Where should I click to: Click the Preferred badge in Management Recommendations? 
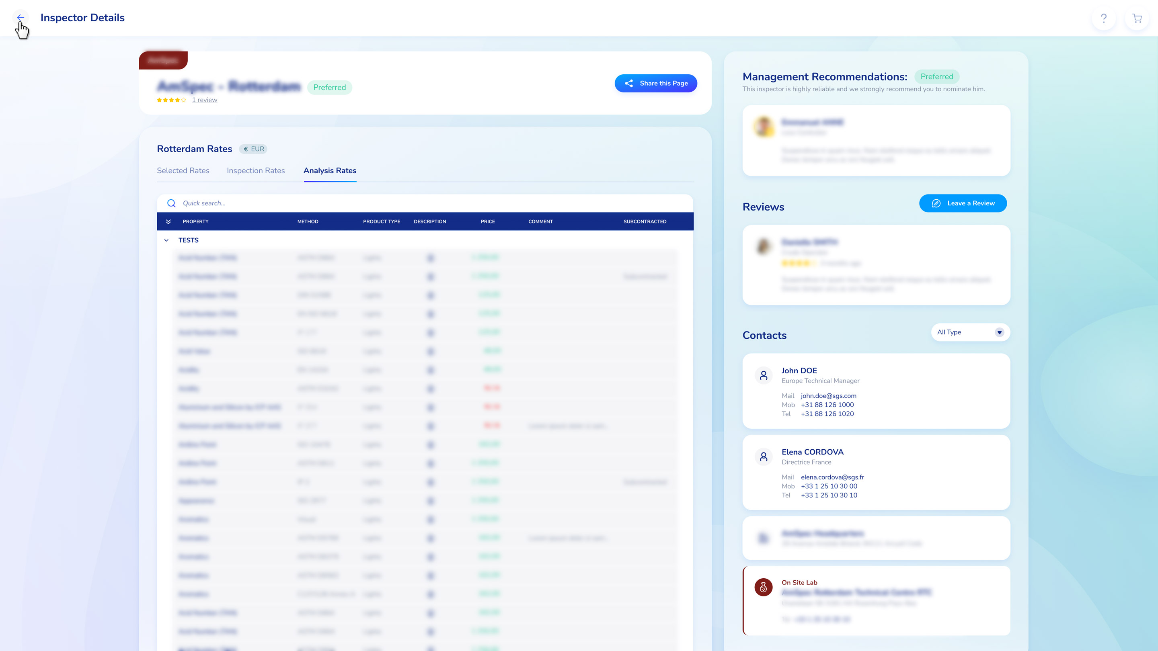[x=937, y=76]
